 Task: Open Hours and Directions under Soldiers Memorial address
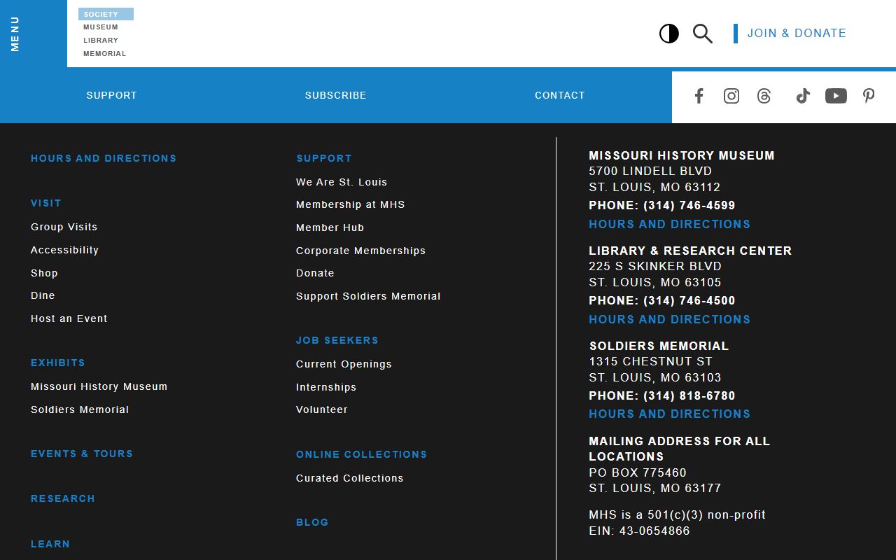click(670, 414)
